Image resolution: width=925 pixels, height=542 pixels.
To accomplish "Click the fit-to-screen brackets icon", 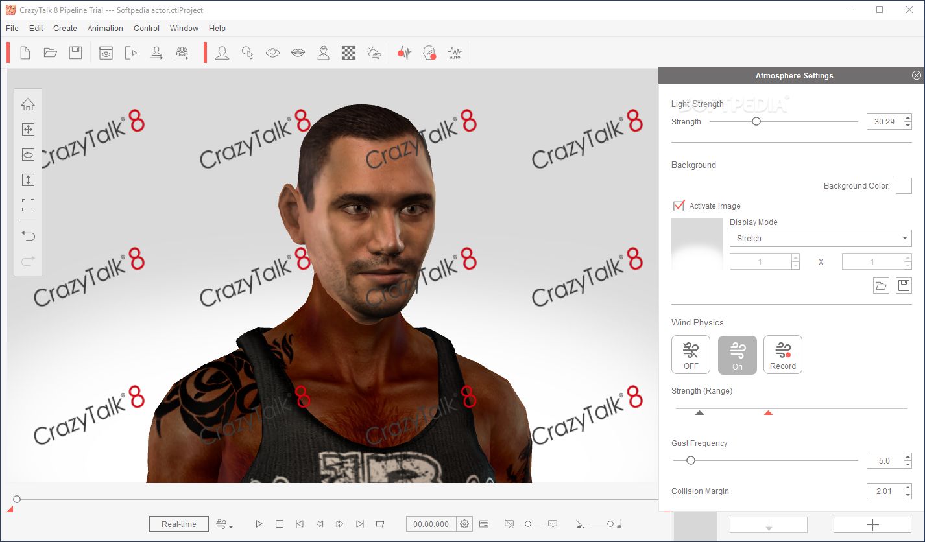I will tap(28, 206).
